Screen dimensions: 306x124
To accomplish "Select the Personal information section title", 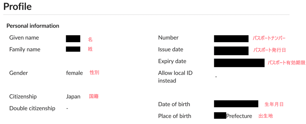I will coord(33,26).
